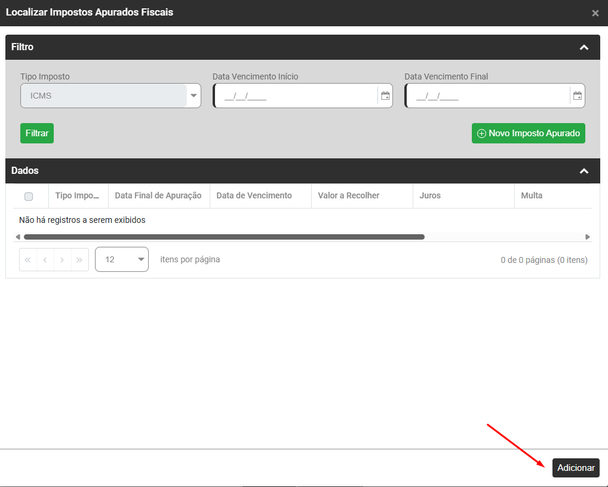Collapse the Filtro panel
The image size is (608, 487).
[x=584, y=47]
